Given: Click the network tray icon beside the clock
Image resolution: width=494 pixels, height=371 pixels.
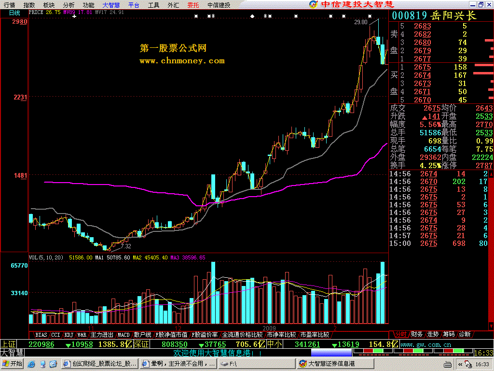Looking at the screenshot, I should 468,364.
